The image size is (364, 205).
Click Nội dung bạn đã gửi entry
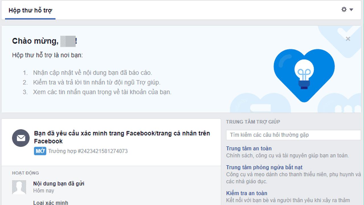click(59, 184)
